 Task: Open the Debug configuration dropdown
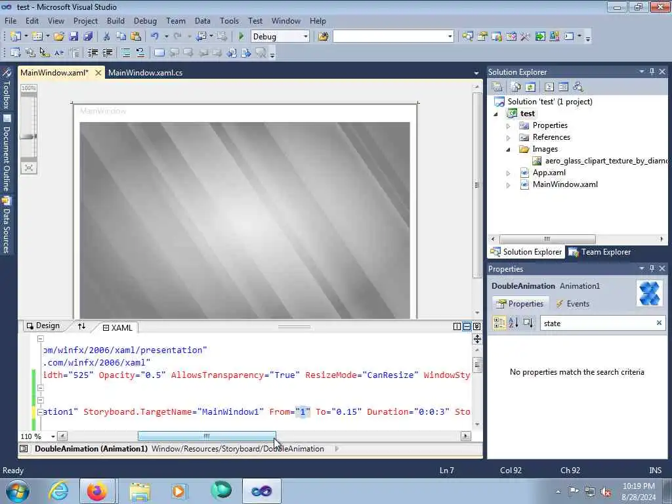pos(306,37)
